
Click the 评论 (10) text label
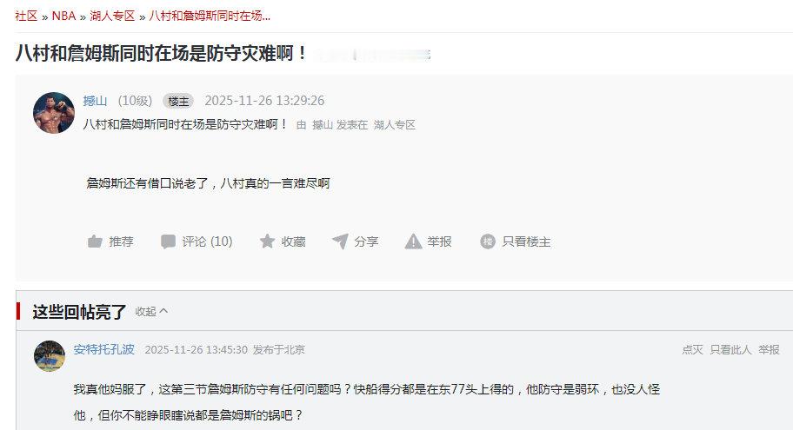pyautogui.click(x=207, y=241)
